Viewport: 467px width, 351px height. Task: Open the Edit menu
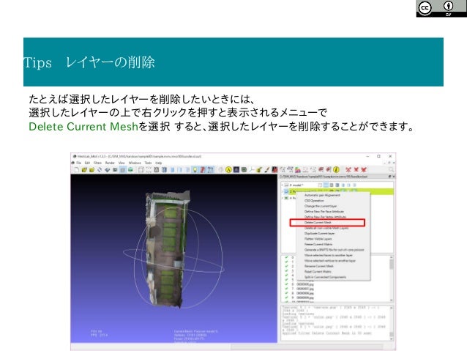[x=87, y=163]
